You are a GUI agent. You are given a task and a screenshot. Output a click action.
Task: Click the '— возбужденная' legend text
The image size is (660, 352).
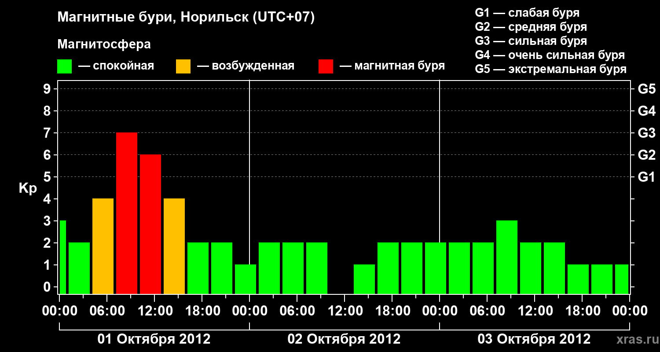coord(246,66)
